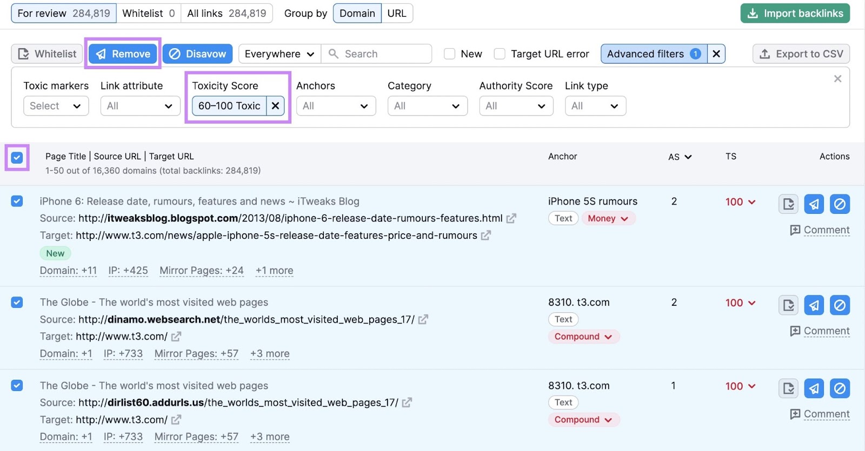Click the Disavow toolbar button

[x=197, y=54]
